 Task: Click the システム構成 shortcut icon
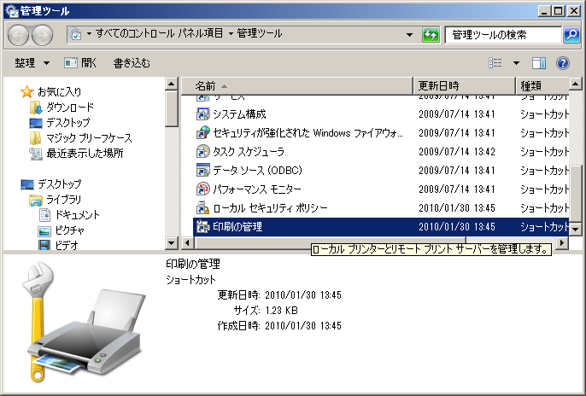203,114
